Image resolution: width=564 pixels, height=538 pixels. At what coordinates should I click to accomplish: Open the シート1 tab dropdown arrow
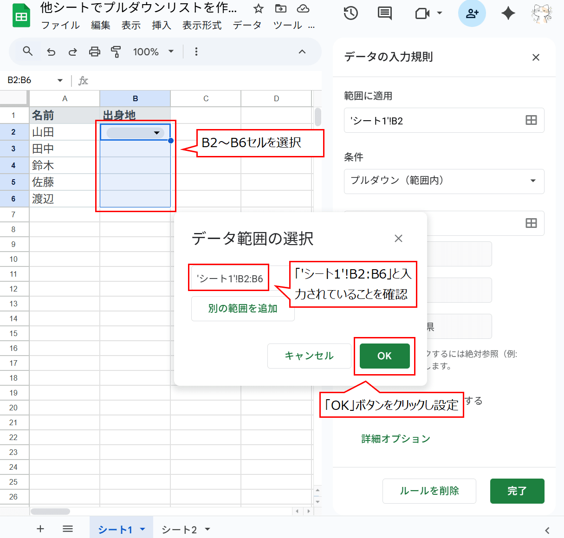pyautogui.click(x=143, y=529)
